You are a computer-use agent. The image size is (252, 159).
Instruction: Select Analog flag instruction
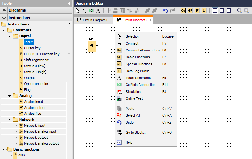(33, 114)
